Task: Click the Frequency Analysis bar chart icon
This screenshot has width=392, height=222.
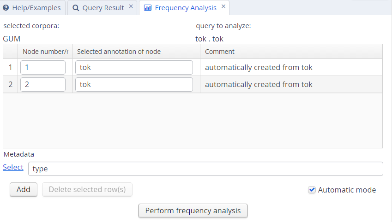Action: tap(148, 8)
